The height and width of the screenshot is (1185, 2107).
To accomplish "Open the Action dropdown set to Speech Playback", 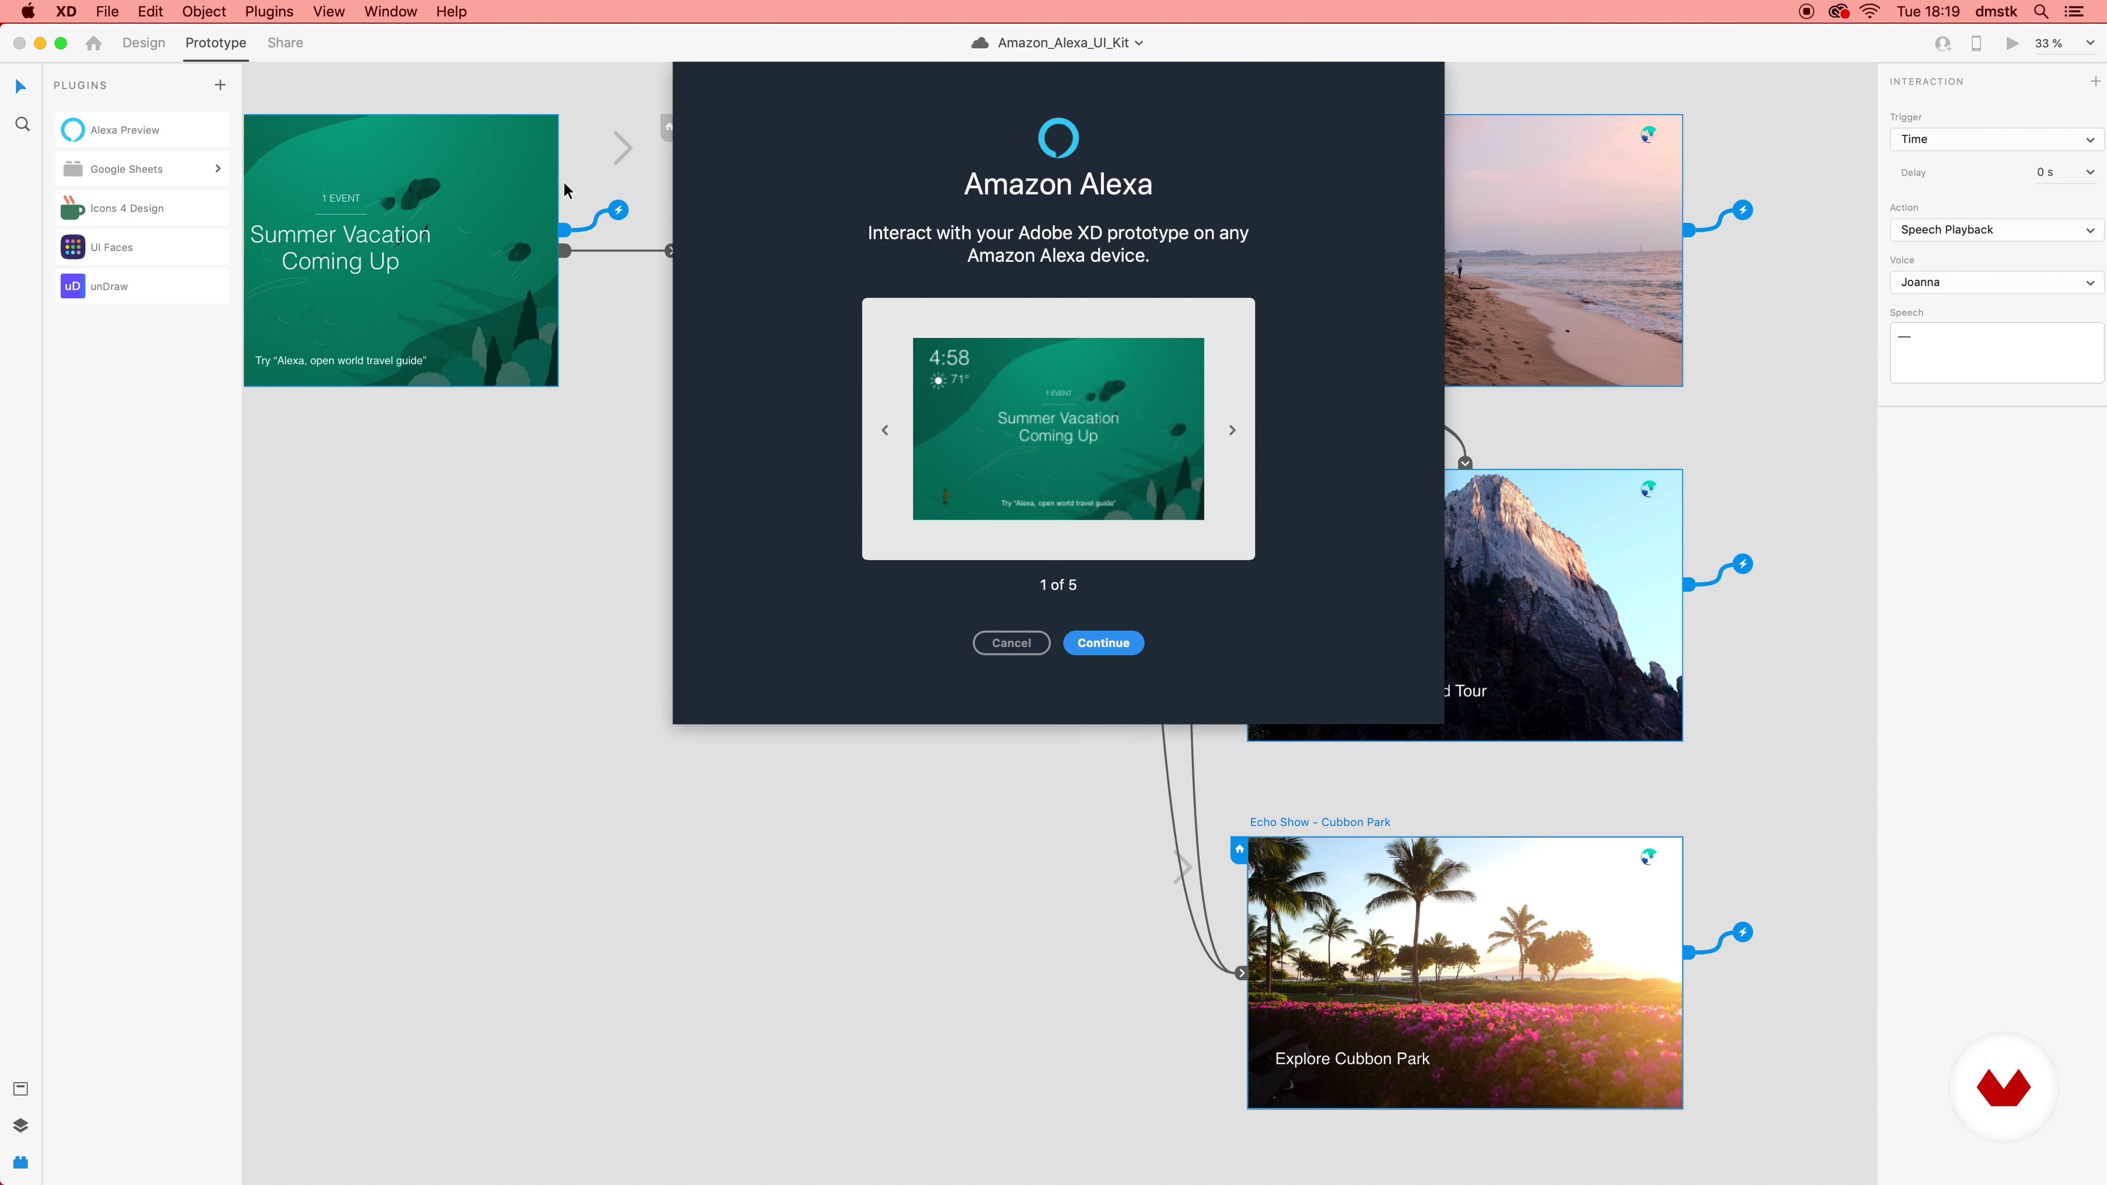I will click(x=1996, y=230).
